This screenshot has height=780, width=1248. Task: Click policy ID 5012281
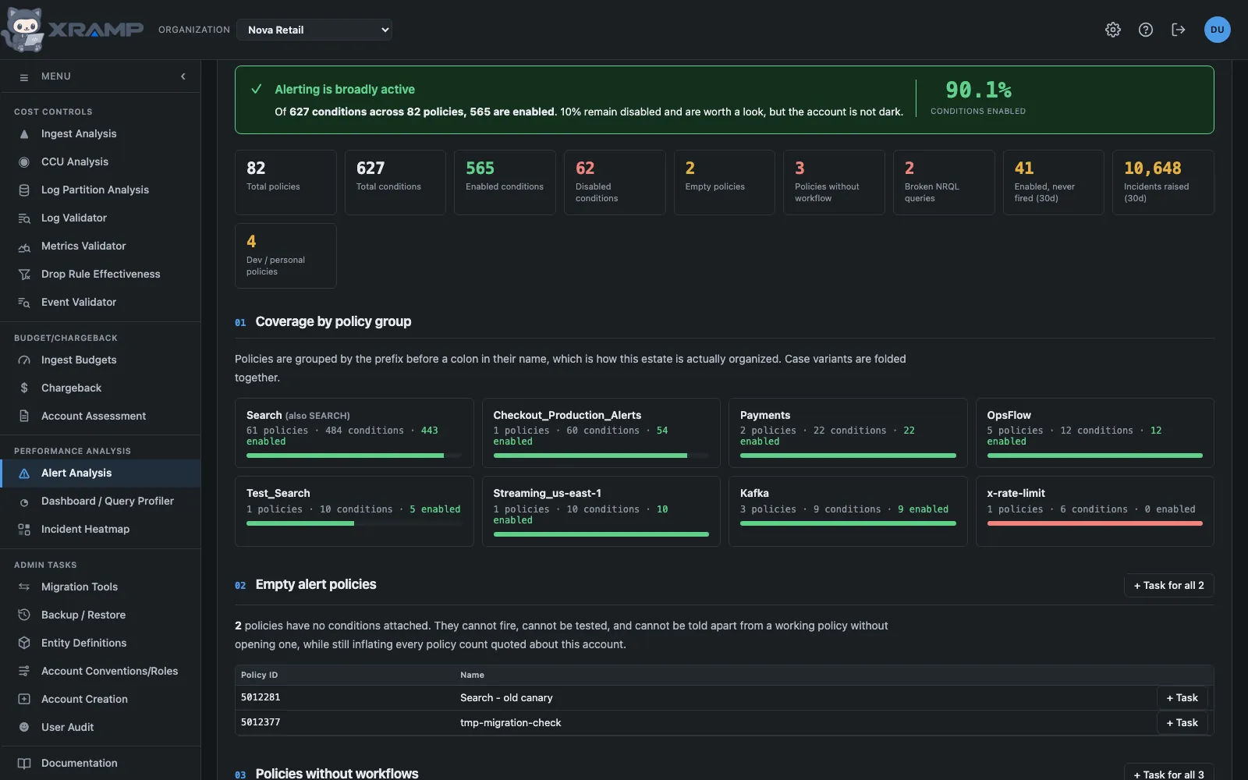coord(261,697)
